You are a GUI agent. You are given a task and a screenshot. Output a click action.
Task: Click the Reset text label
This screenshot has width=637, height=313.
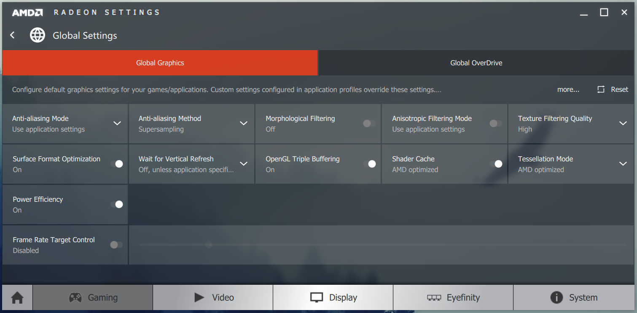tap(620, 89)
